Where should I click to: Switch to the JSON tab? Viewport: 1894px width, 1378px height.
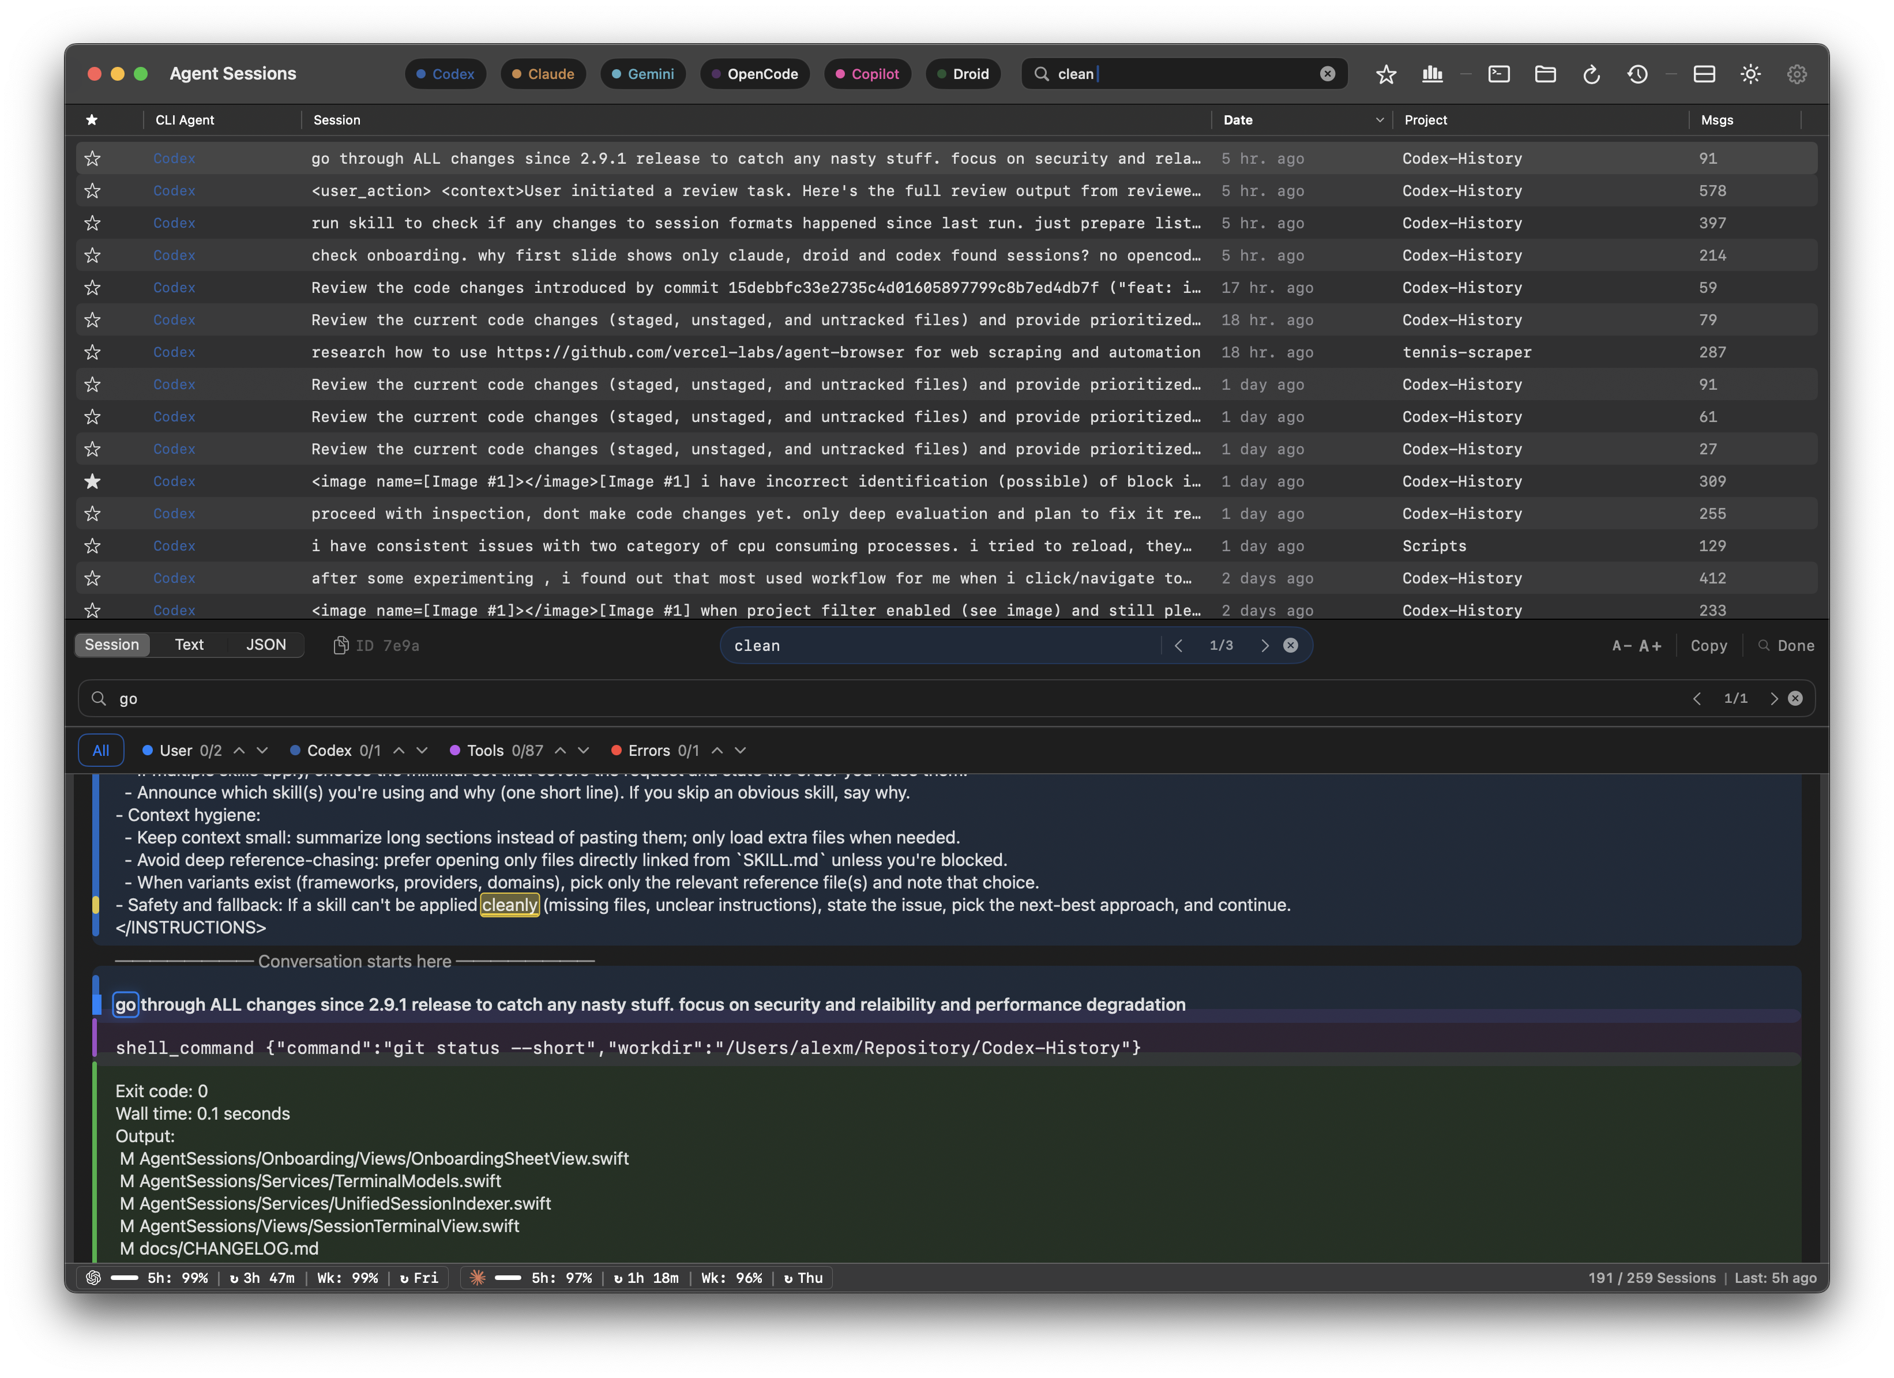pyautogui.click(x=265, y=645)
